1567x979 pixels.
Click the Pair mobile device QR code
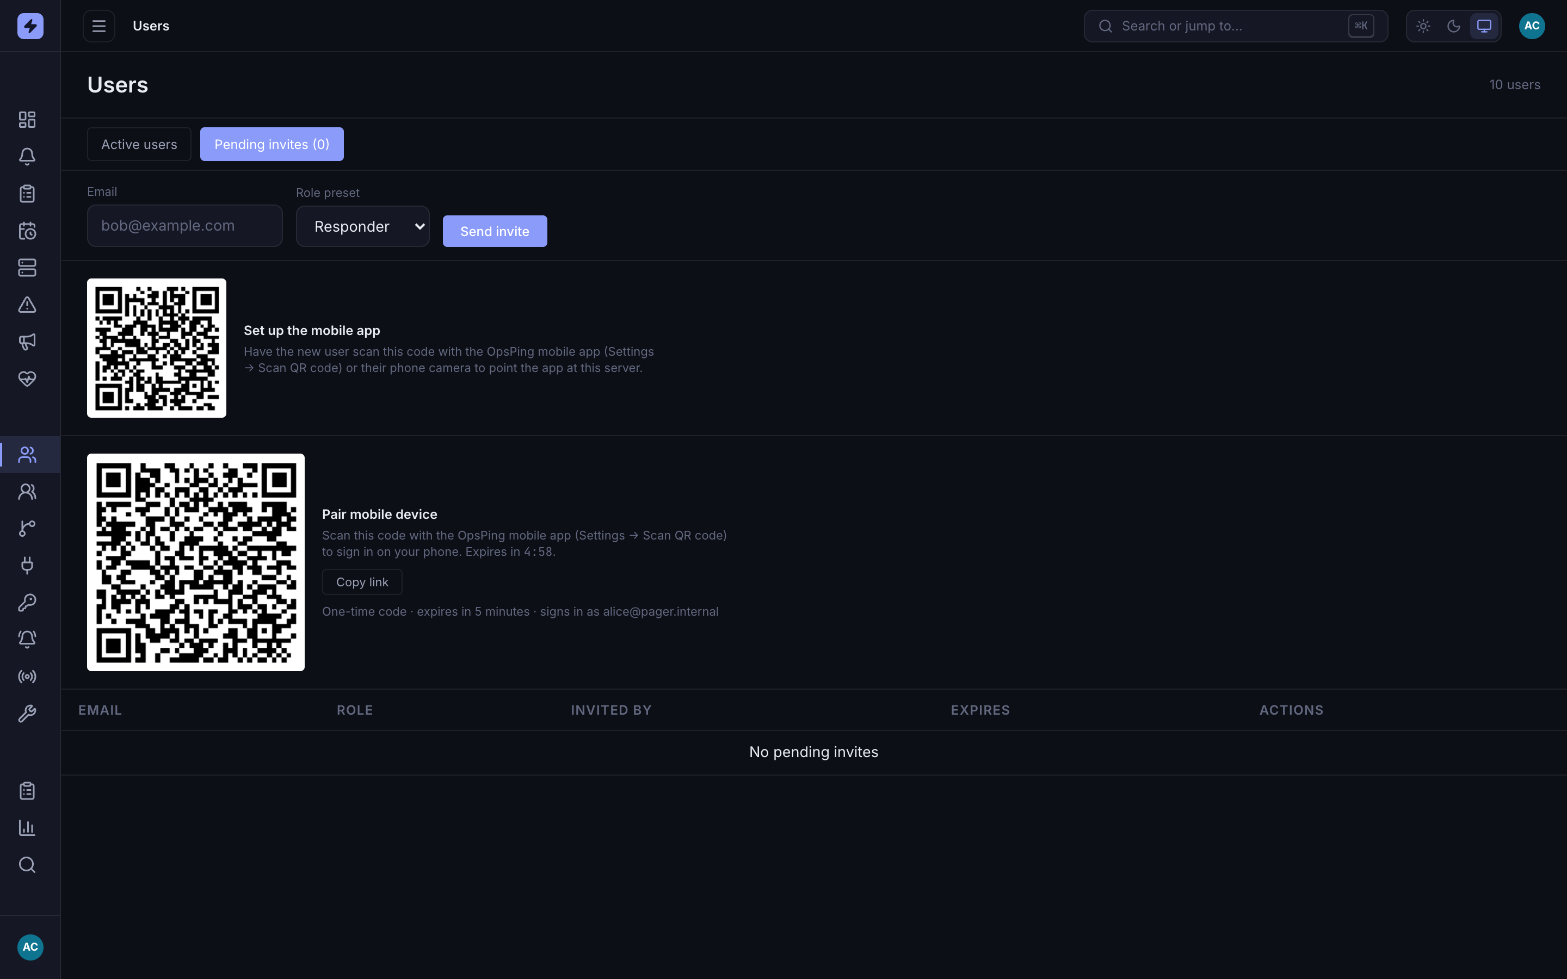pos(195,562)
